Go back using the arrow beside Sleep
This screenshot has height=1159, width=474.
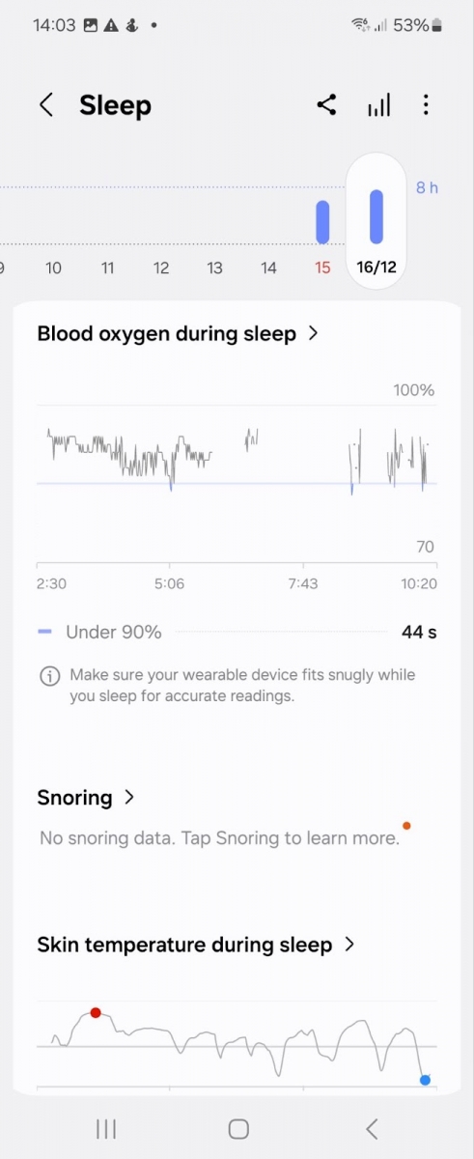45,105
